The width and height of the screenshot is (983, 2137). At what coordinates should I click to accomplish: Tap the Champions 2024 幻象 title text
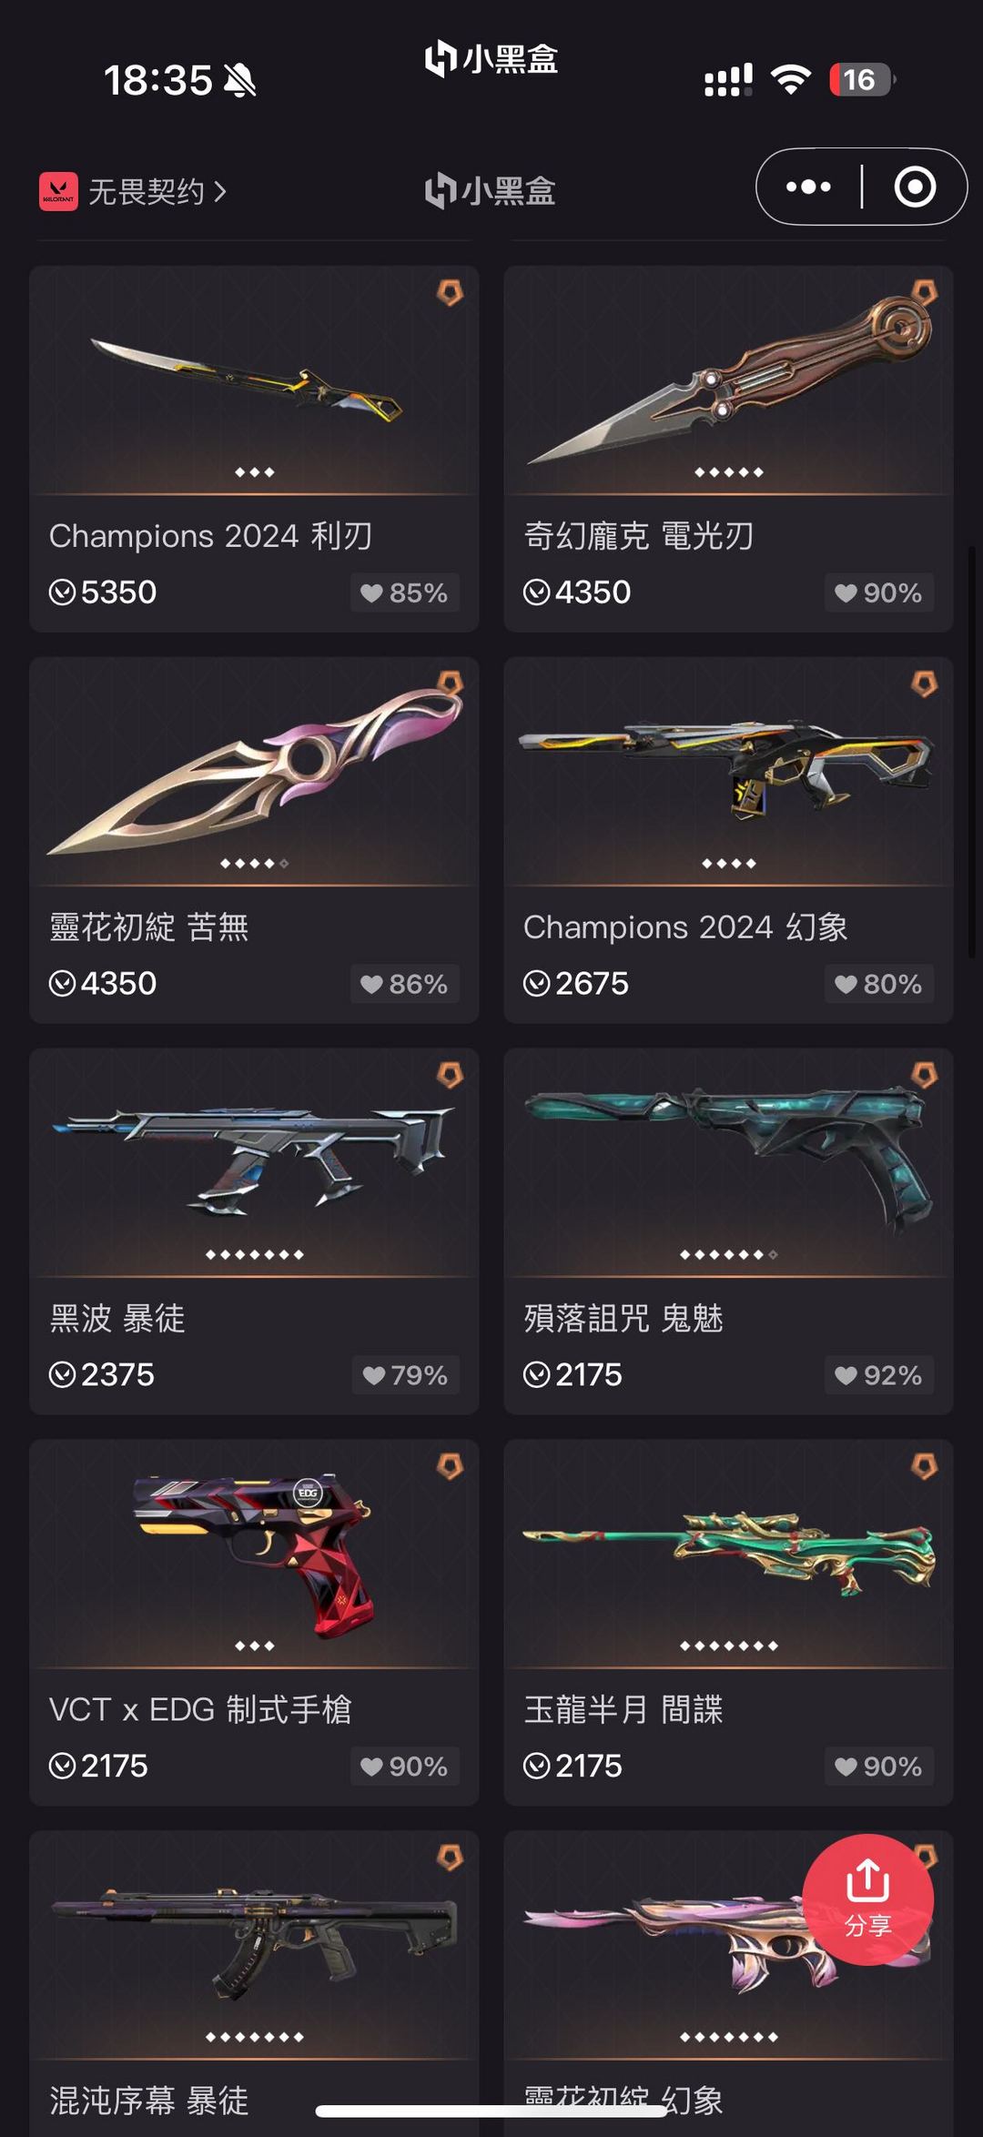click(685, 927)
